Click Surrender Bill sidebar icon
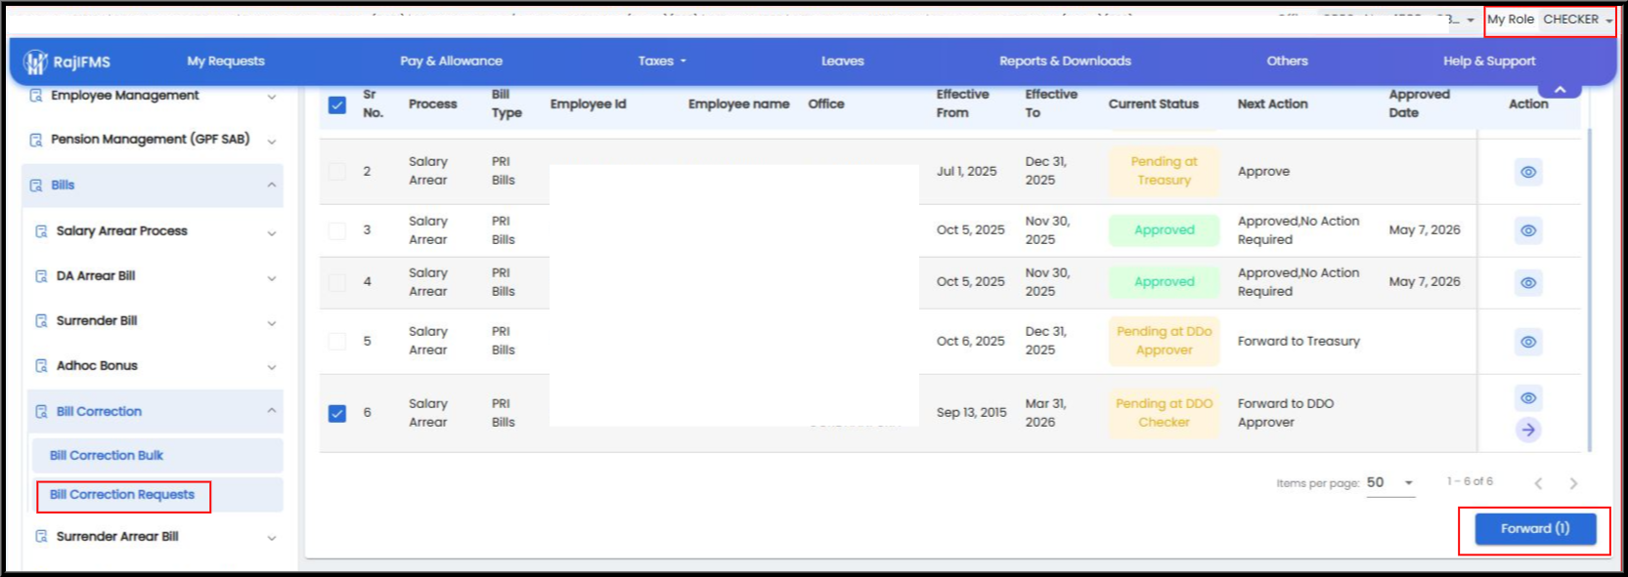1628x577 pixels. [41, 321]
